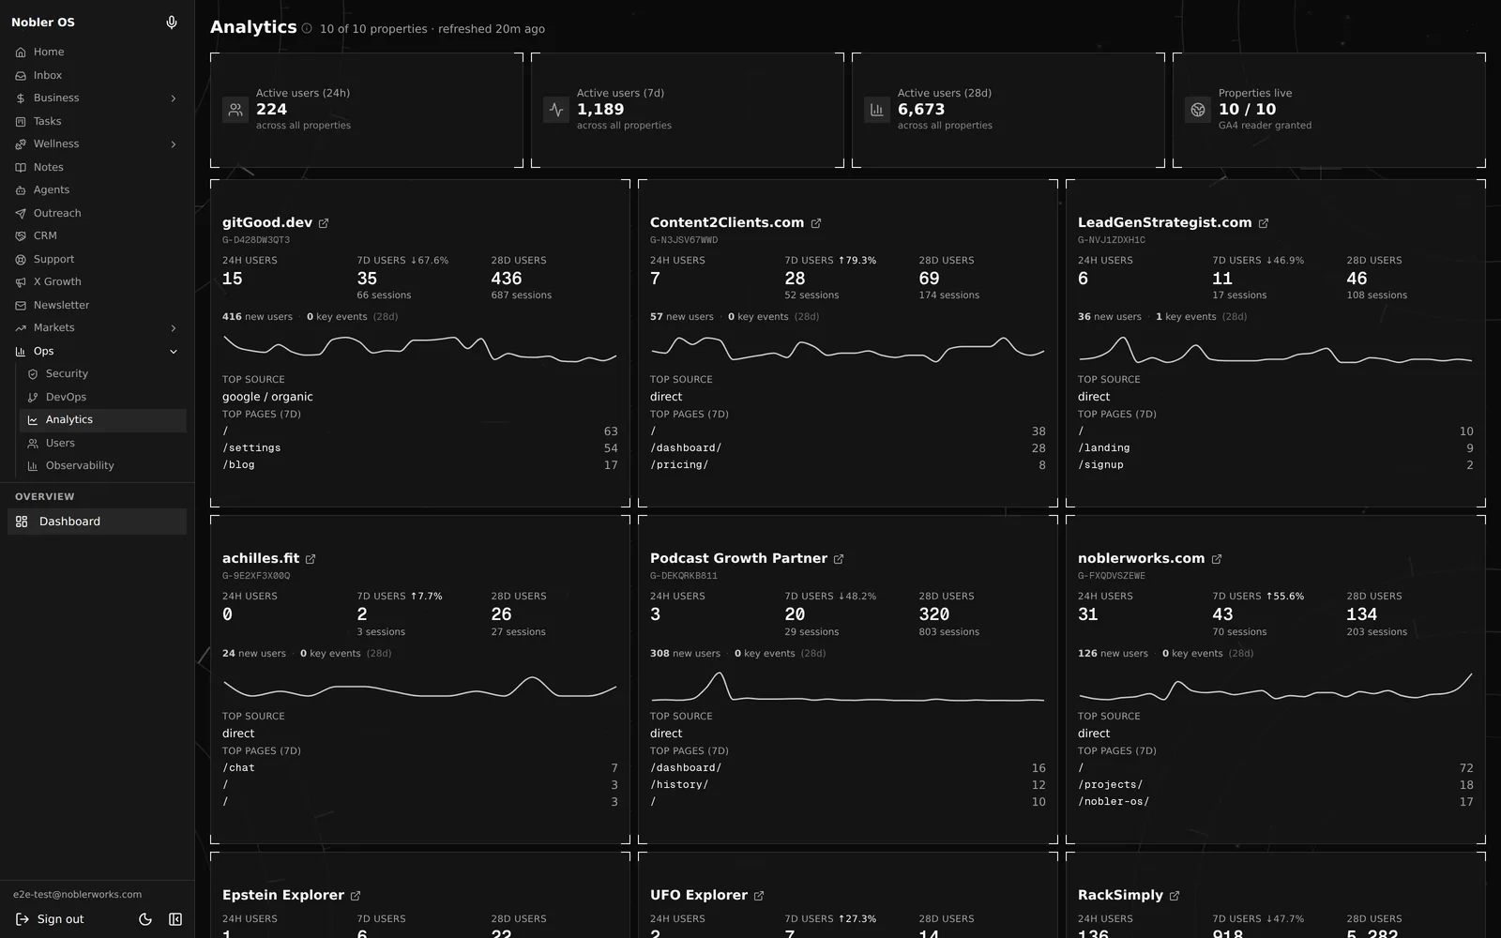1501x938 pixels.
Task: Click /history/ row in Podcast Growth Partner
Action: pos(847,785)
